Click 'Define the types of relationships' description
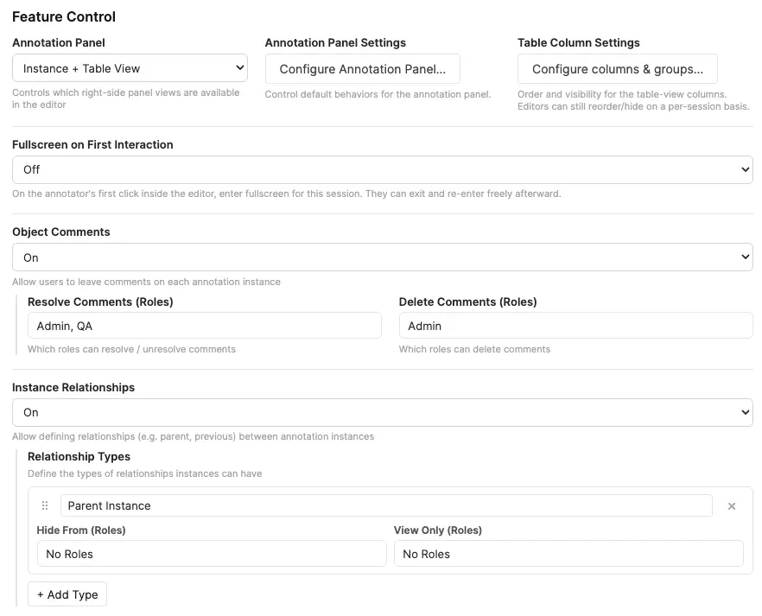 tap(145, 473)
